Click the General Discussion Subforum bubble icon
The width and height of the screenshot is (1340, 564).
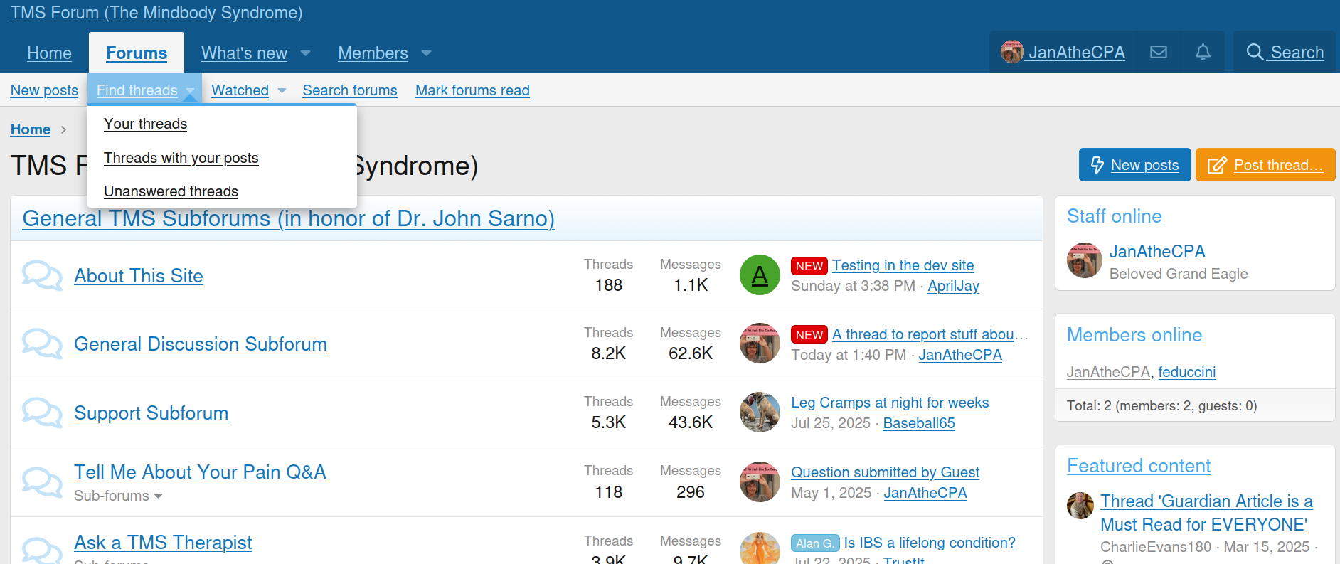coord(42,344)
